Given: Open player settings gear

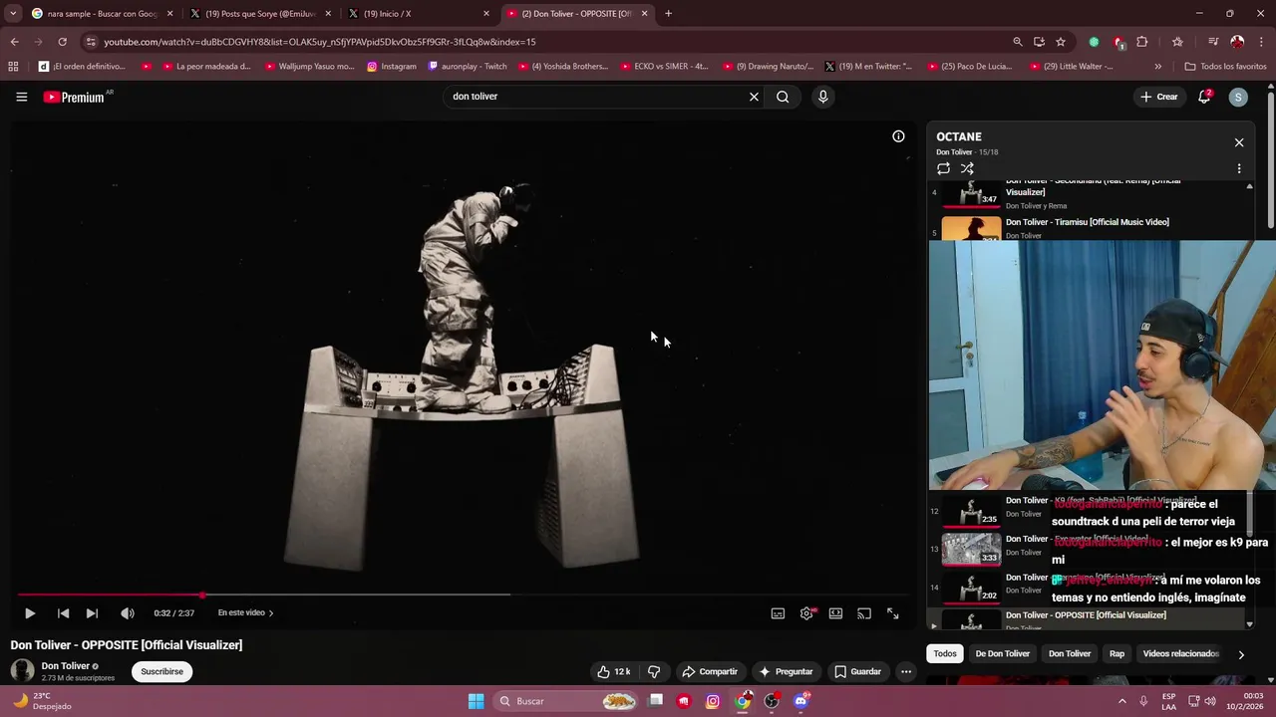Looking at the screenshot, I should coord(807,613).
